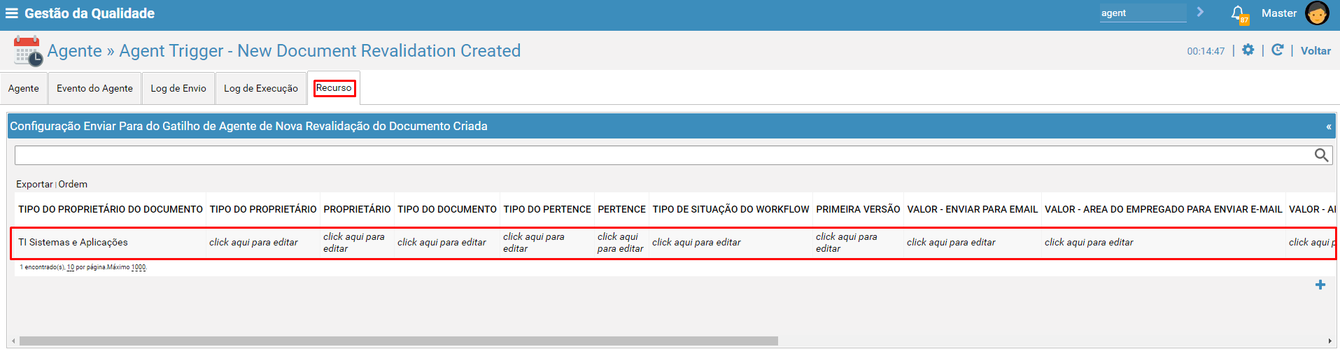Edit the Tipo do Proprietário cell

[253, 243]
